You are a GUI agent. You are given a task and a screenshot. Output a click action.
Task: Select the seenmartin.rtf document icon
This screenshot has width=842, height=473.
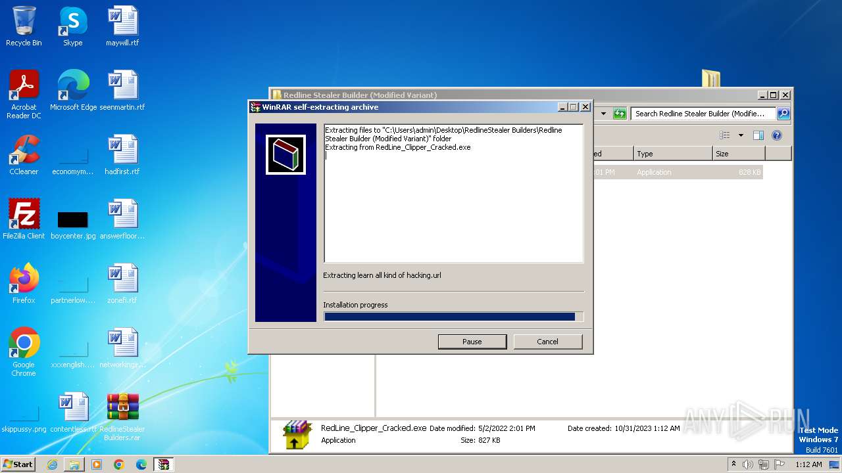coord(122,90)
